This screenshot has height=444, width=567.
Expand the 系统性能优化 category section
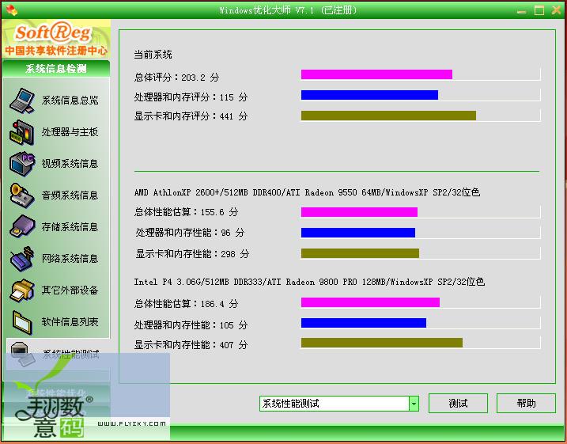point(55,393)
